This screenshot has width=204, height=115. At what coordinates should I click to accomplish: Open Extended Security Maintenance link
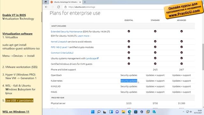tap(67, 32)
